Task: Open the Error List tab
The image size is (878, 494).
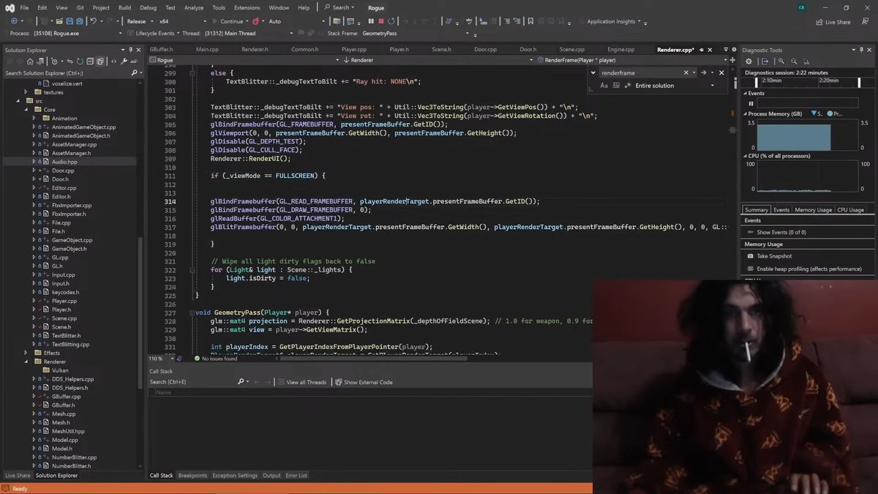Action: click(x=296, y=476)
